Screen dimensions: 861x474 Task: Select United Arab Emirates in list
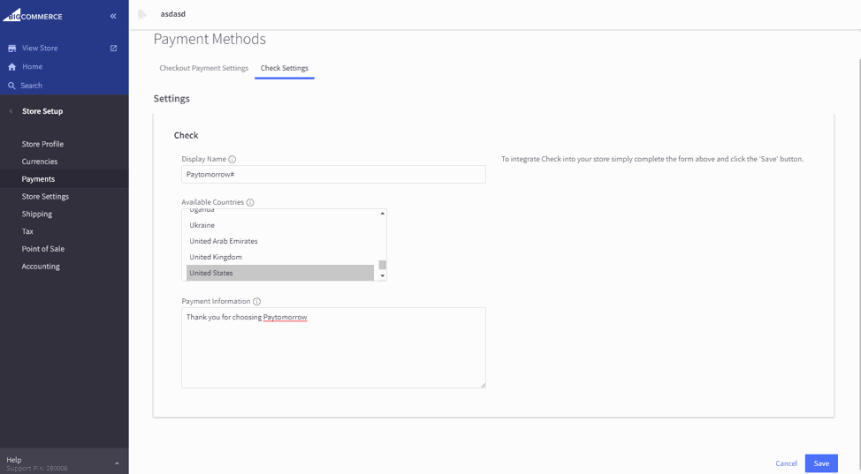click(280, 241)
